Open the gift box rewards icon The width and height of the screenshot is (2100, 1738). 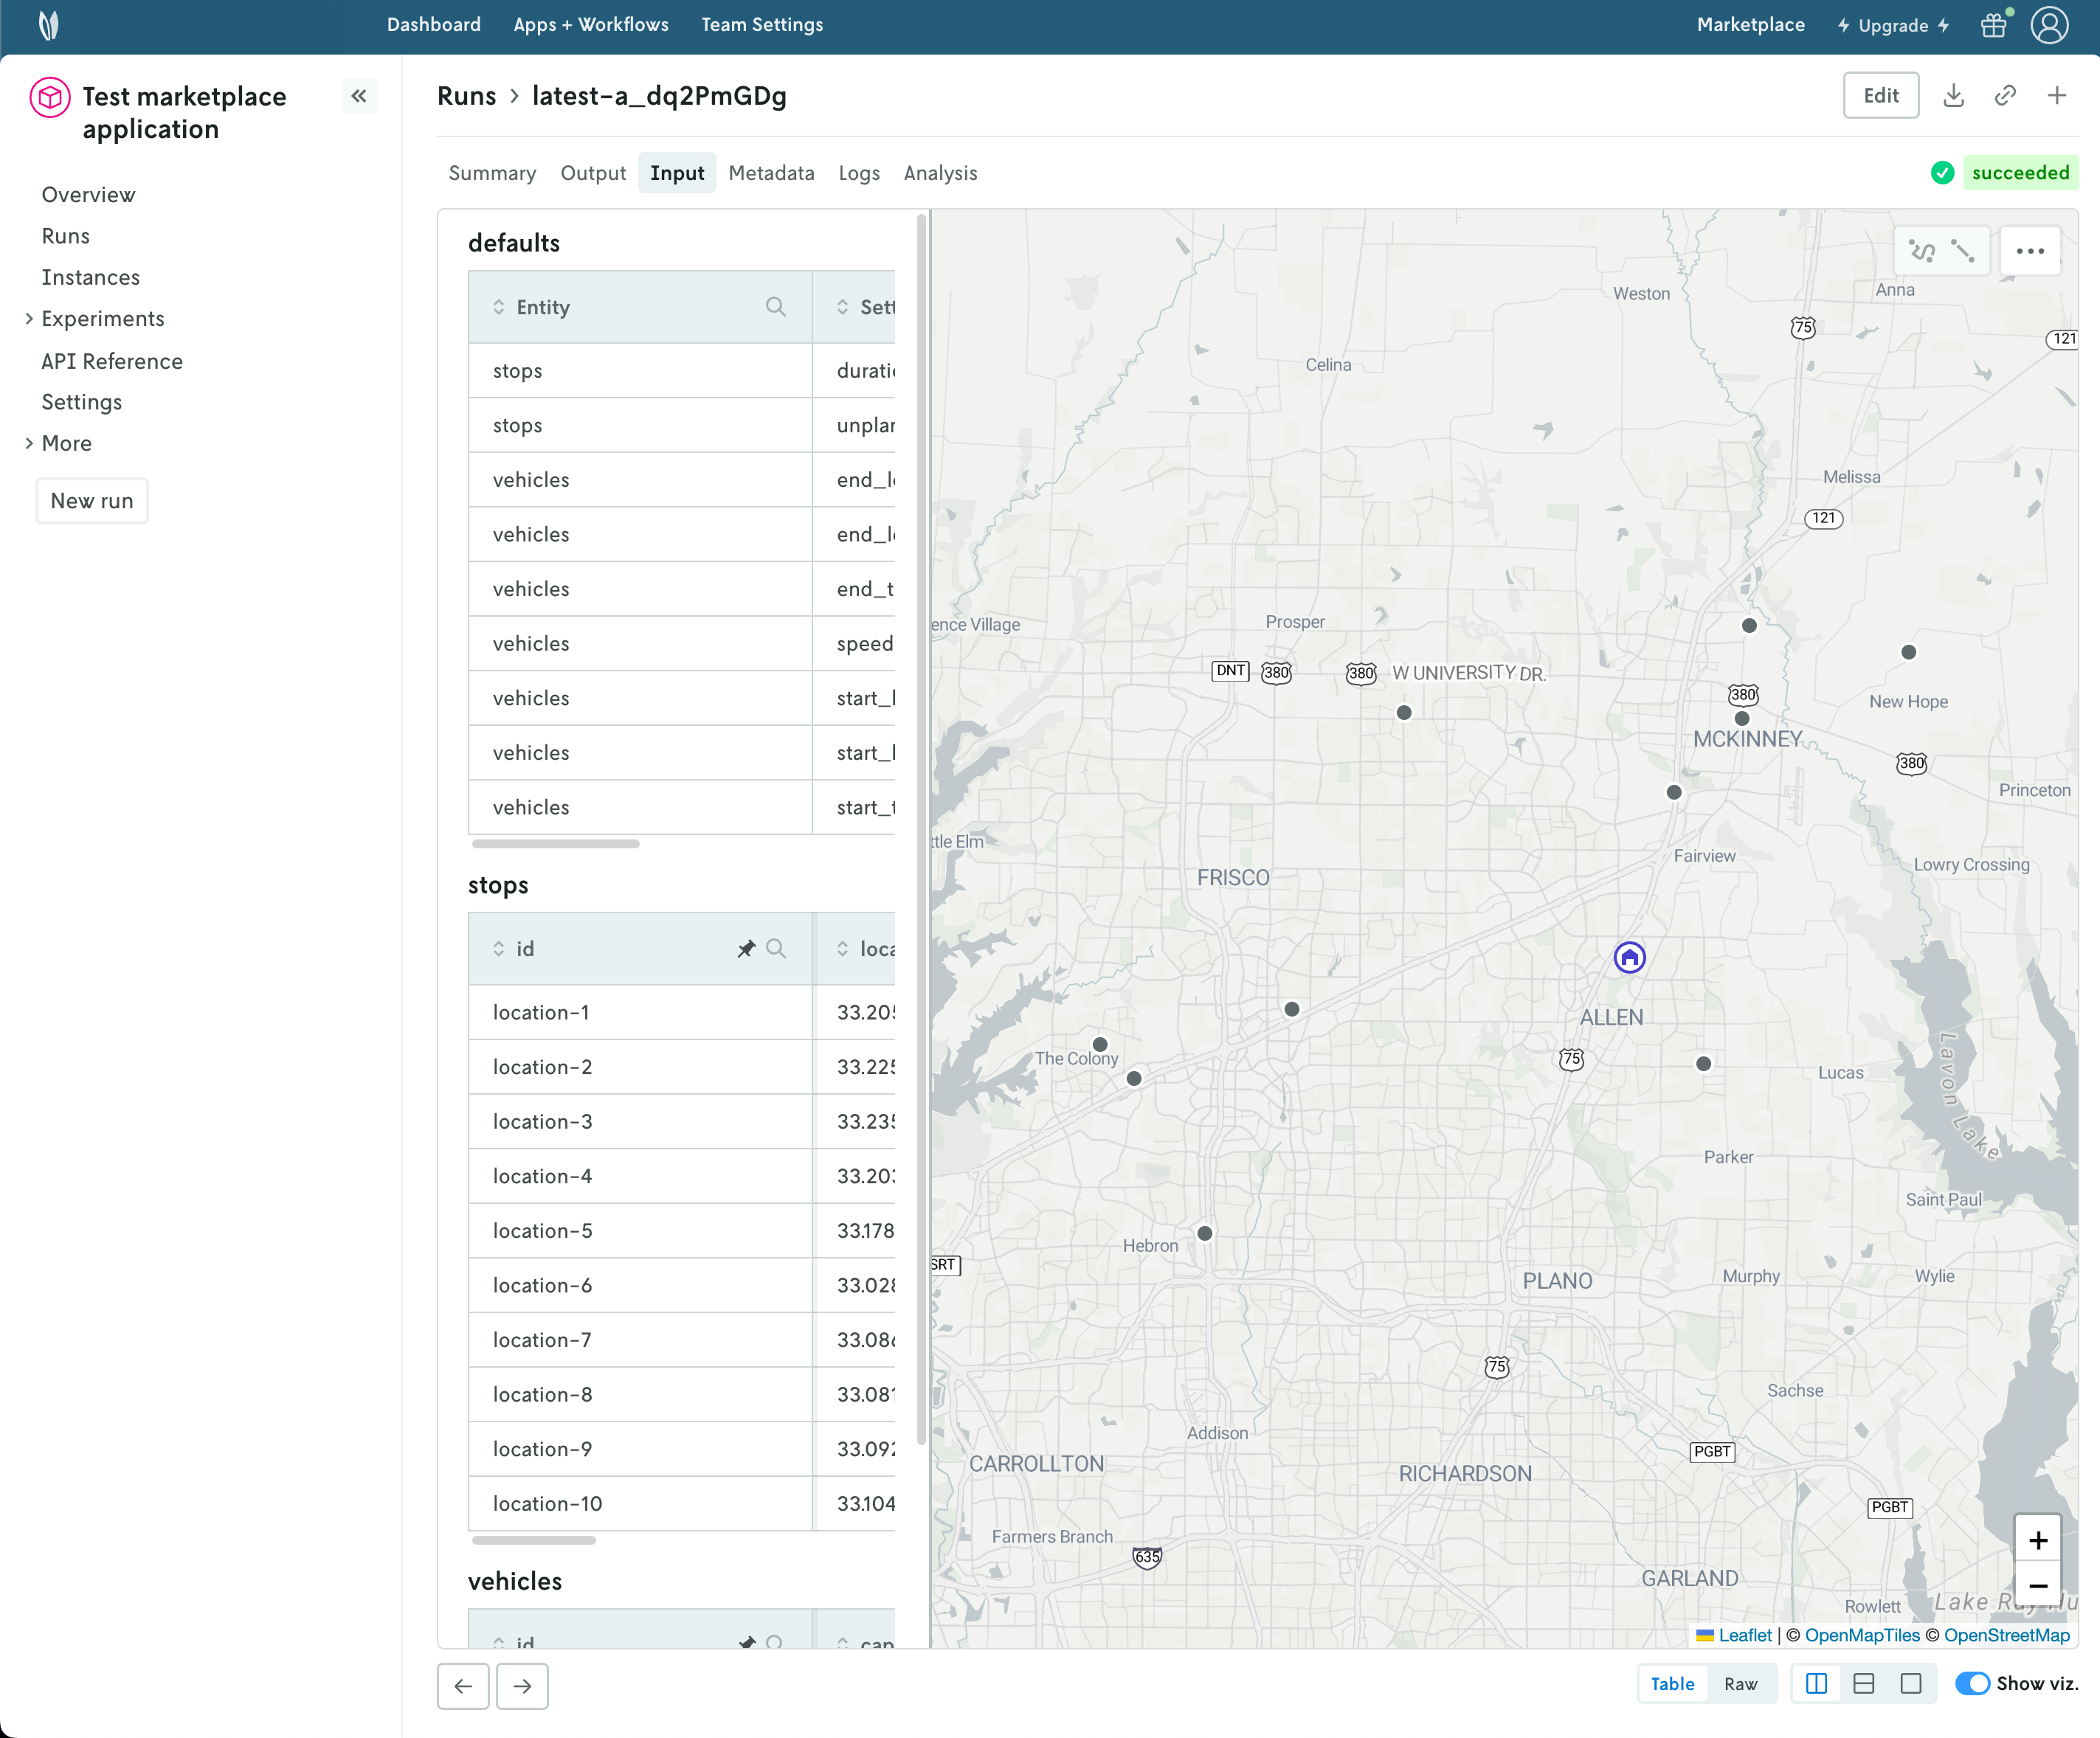pyautogui.click(x=1993, y=25)
